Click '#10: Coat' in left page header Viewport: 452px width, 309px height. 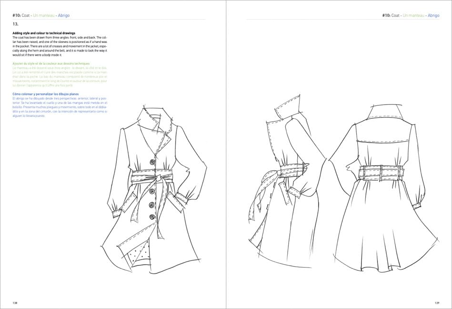(x=21, y=15)
